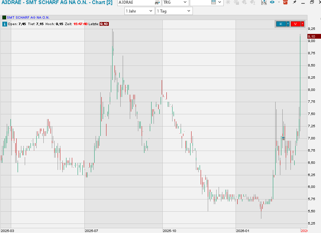Restore down the chart window
Image resolution: width=321 pixels, height=233 pixels.
pos(312,2)
